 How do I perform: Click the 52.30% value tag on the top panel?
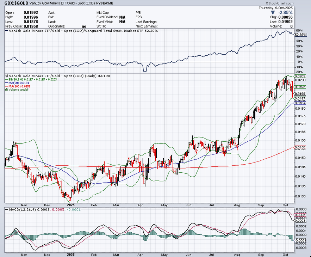point(299,35)
